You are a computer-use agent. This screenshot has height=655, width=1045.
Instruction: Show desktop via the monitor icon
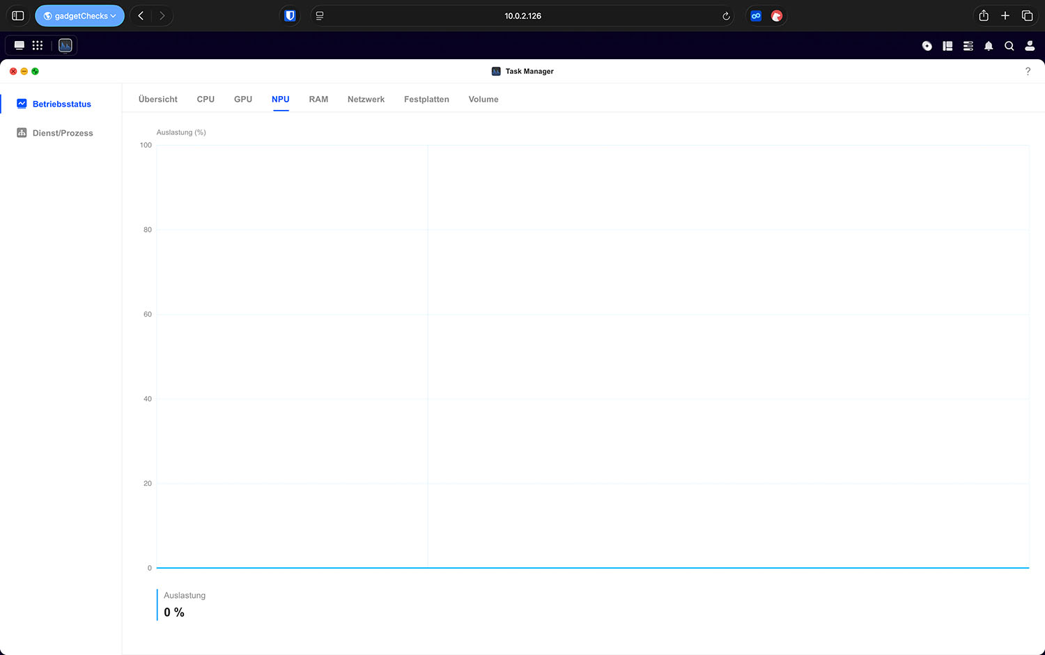point(20,45)
